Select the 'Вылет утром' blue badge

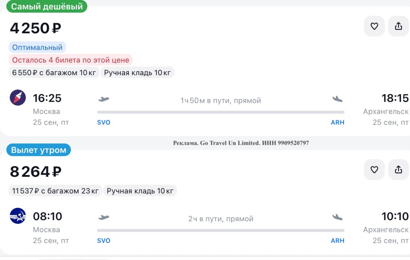pos(39,150)
